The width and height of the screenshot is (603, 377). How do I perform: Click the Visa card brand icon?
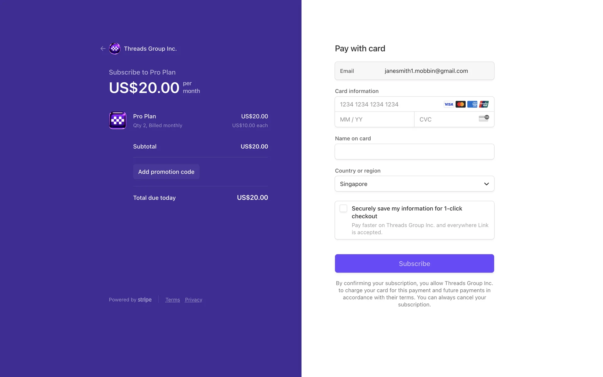448,104
